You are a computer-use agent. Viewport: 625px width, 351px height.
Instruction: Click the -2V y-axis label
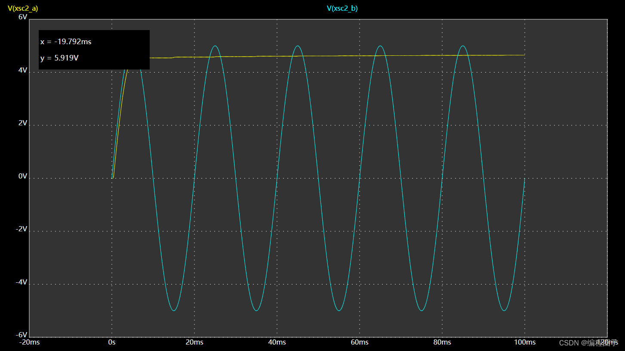click(x=22, y=229)
